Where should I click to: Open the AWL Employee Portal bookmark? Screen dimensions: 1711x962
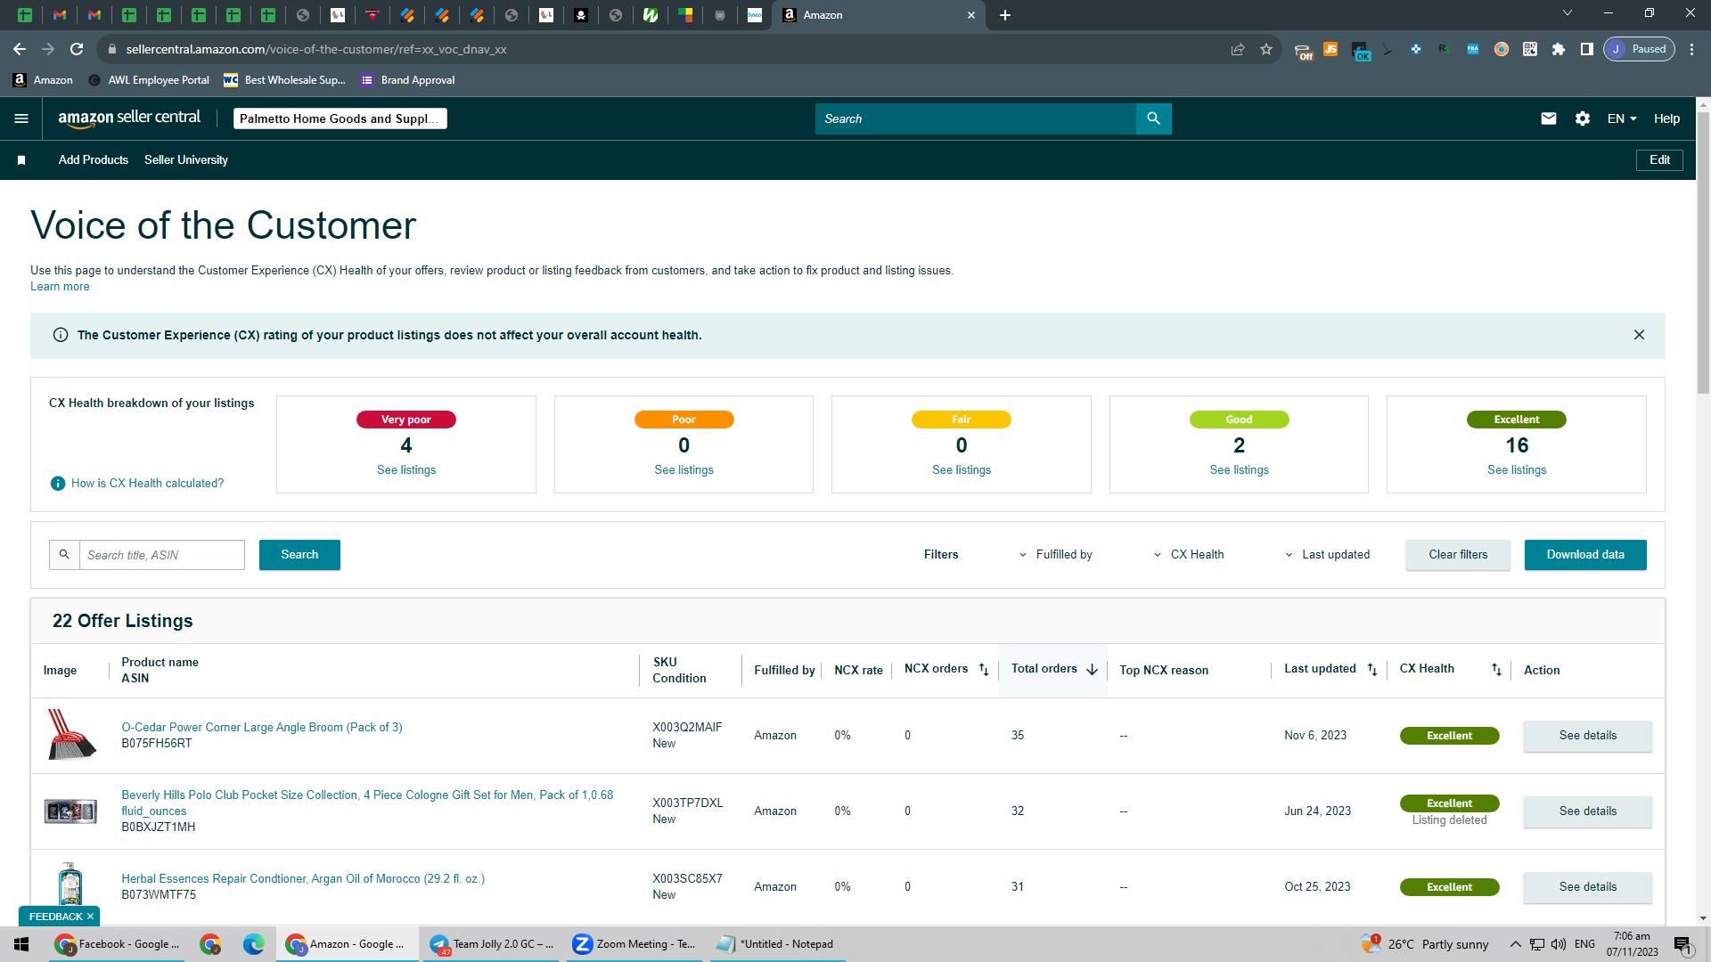[x=149, y=80]
